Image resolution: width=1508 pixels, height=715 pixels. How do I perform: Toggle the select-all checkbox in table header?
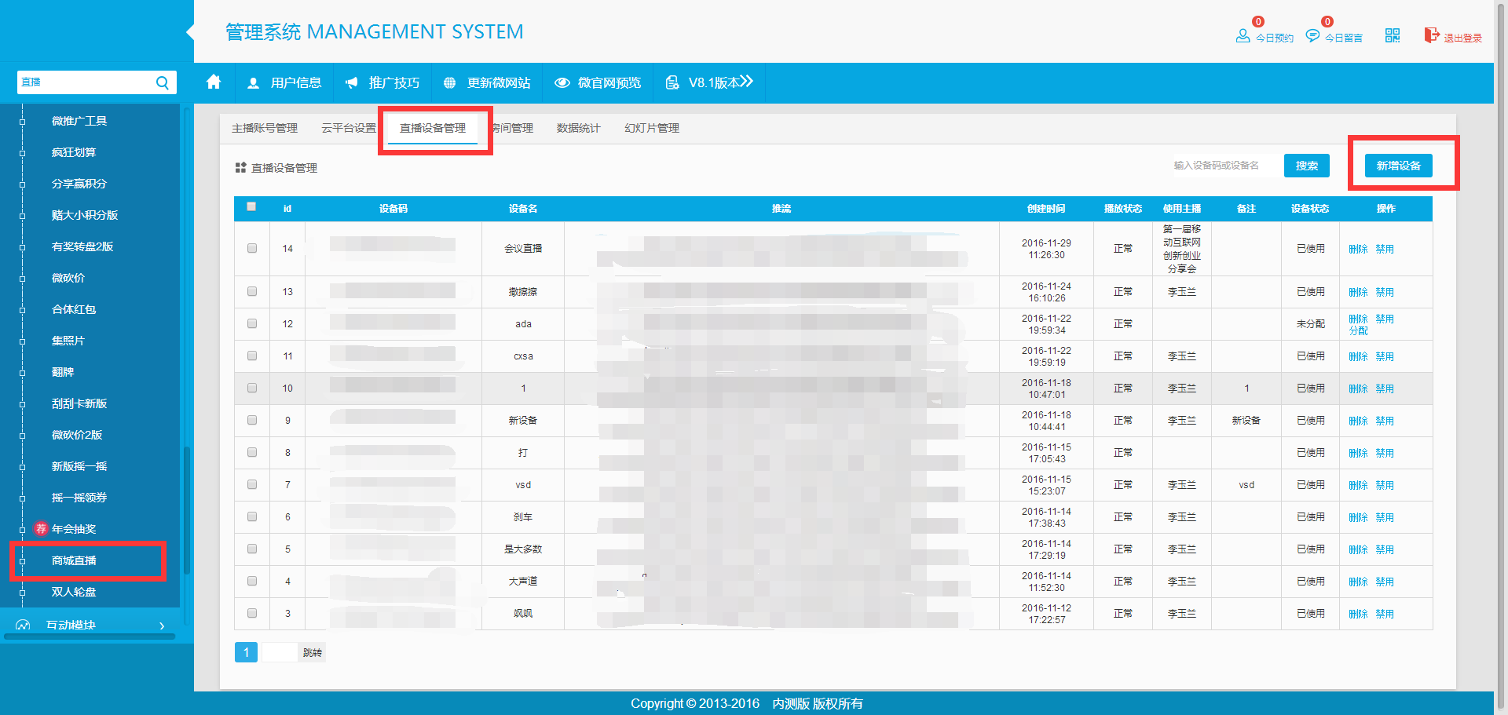point(251,207)
